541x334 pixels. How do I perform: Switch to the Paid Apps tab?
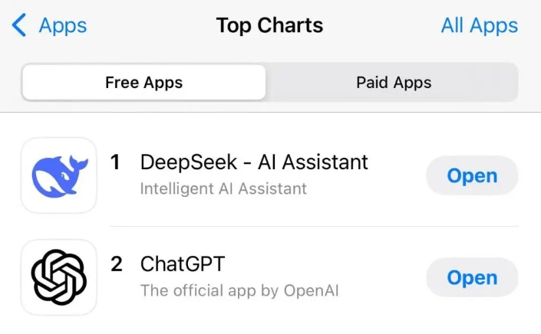point(393,83)
